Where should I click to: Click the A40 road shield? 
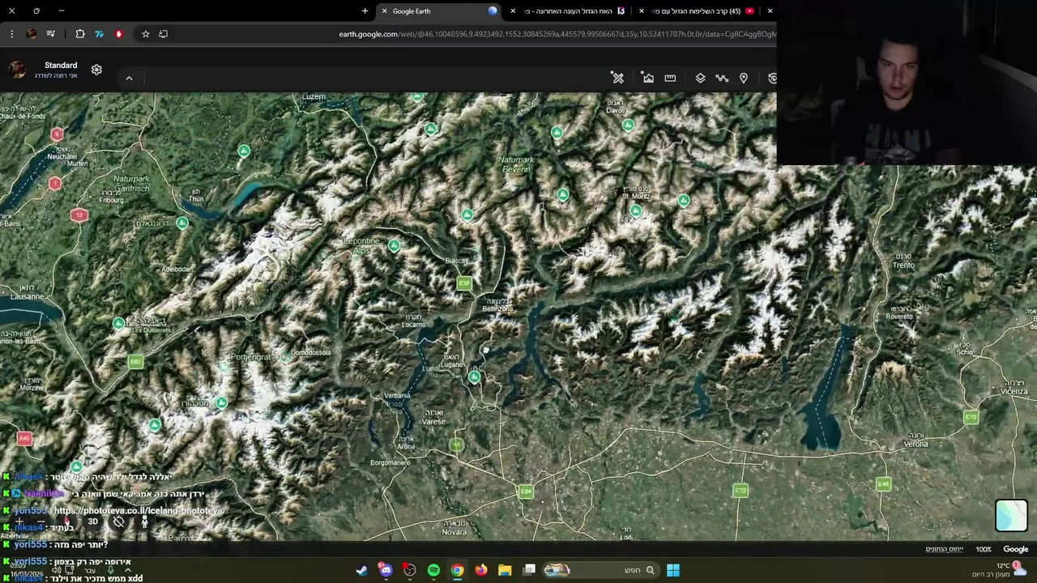(24, 439)
